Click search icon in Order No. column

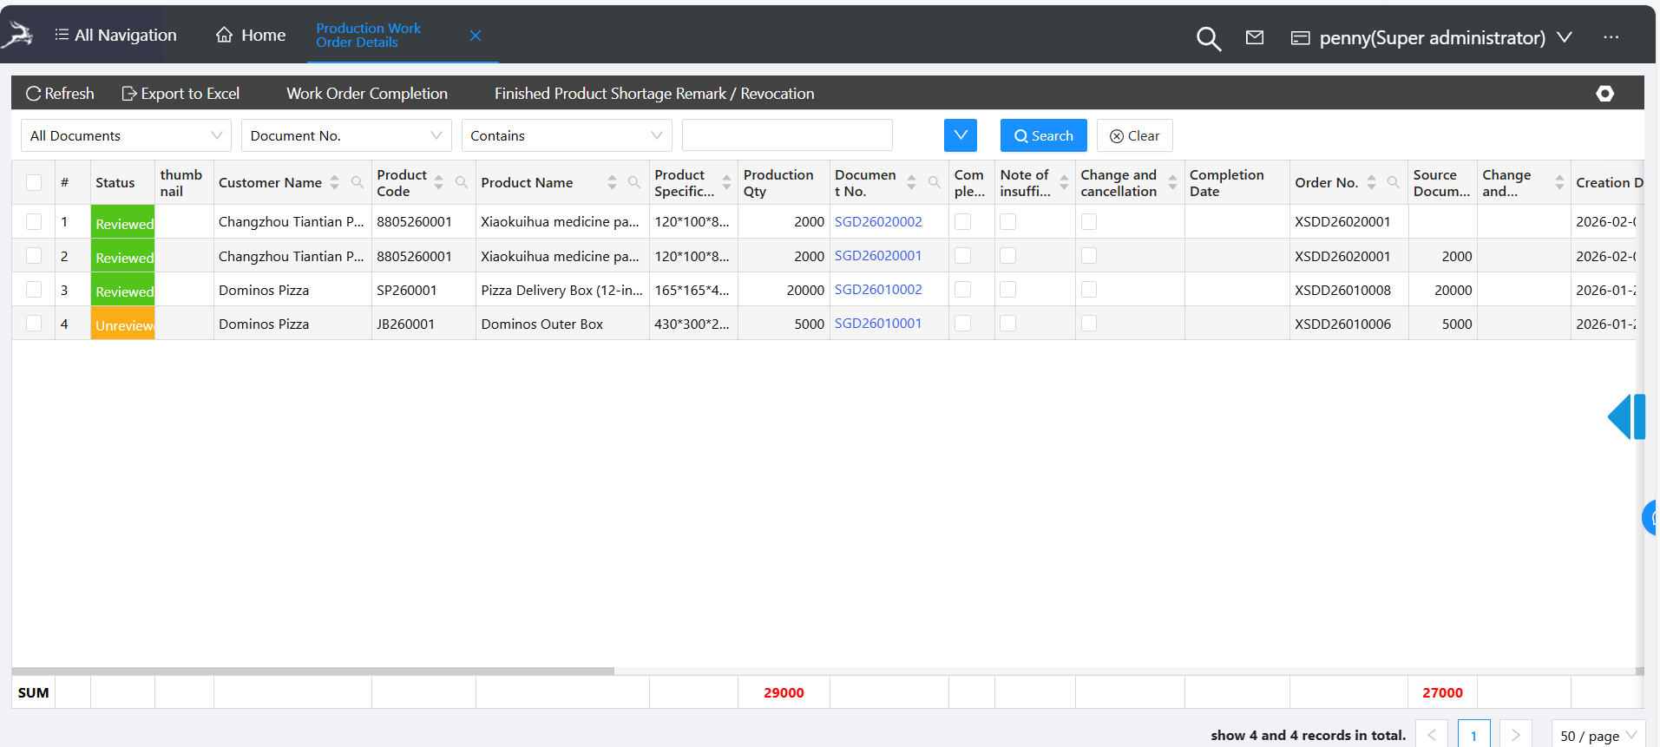click(x=1394, y=182)
